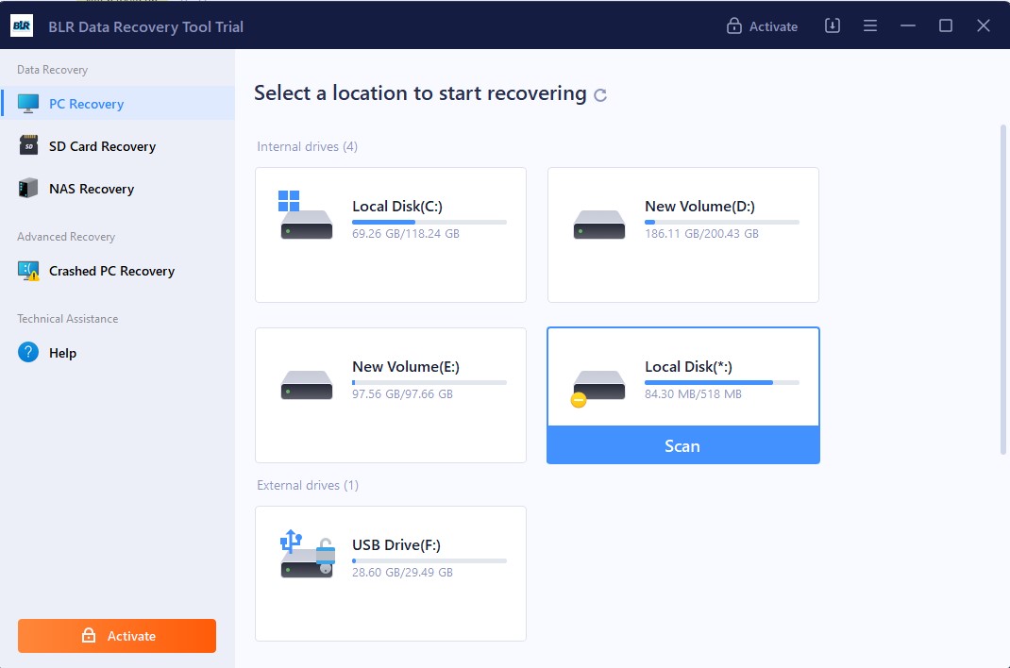The width and height of the screenshot is (1010, 668).
Task: Select the New Volume(D:) label
Action: tap(699, 206)
